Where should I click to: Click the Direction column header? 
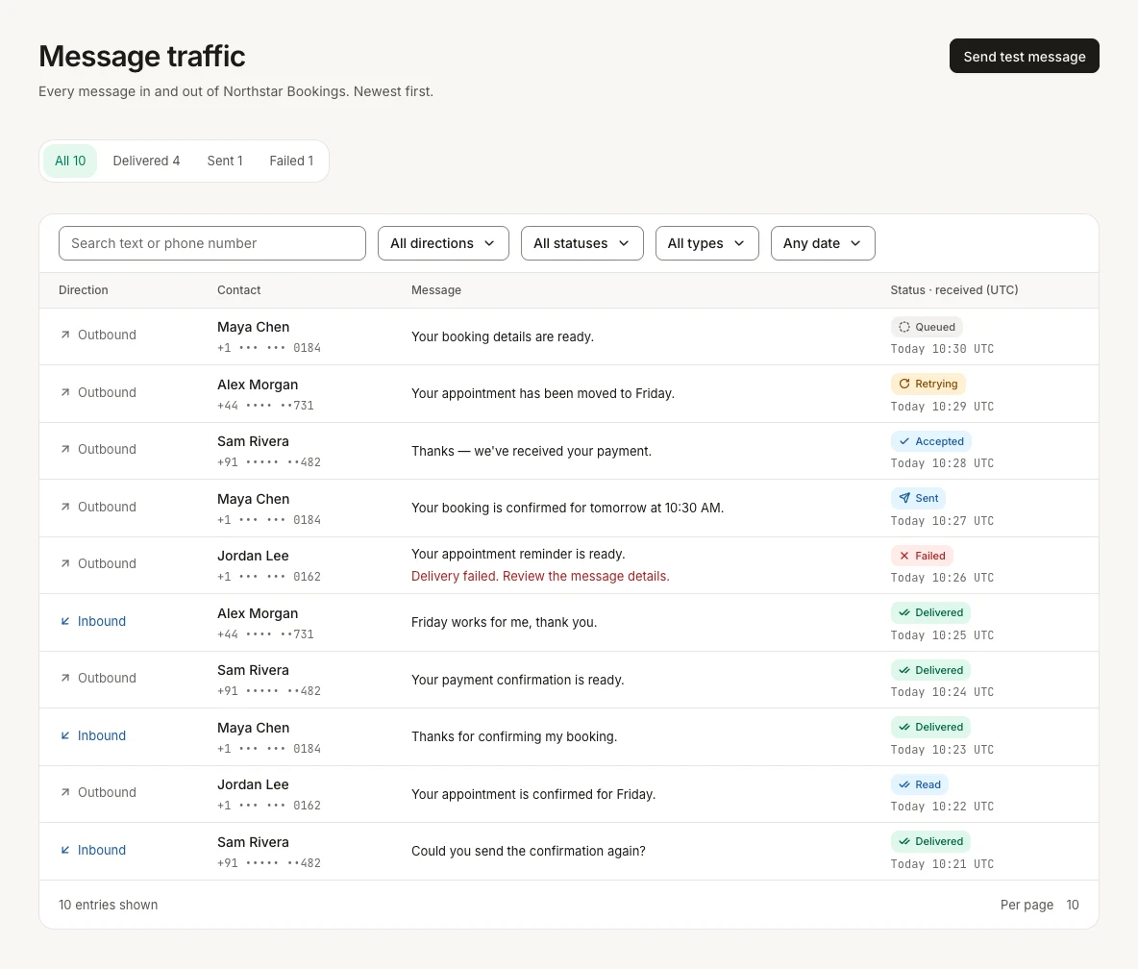coord(84,290)
